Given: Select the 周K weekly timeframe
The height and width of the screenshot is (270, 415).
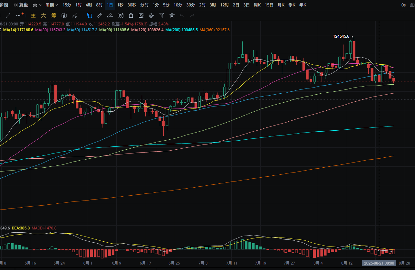Looking at the screenshot, I should tap(257, 5).
